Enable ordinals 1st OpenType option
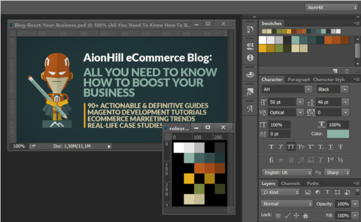 click(330, 160)
